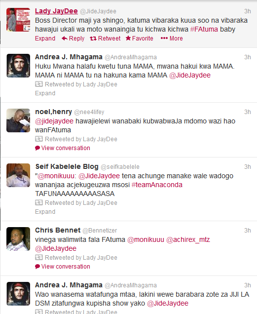The height and width of the screenshot is (314, 257).
Task: Click the retweet icon under the Seif Kabelele tweet
Action: coord(39,202)
